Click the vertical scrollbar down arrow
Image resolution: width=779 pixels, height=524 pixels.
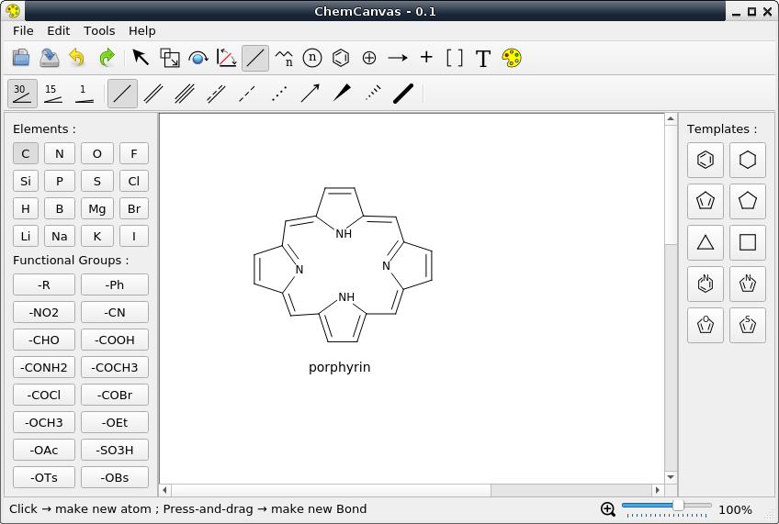tap(671, 477)
